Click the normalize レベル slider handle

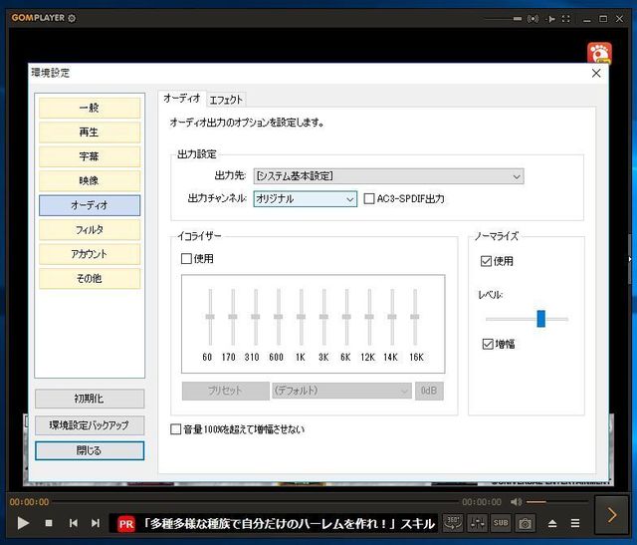541,319
